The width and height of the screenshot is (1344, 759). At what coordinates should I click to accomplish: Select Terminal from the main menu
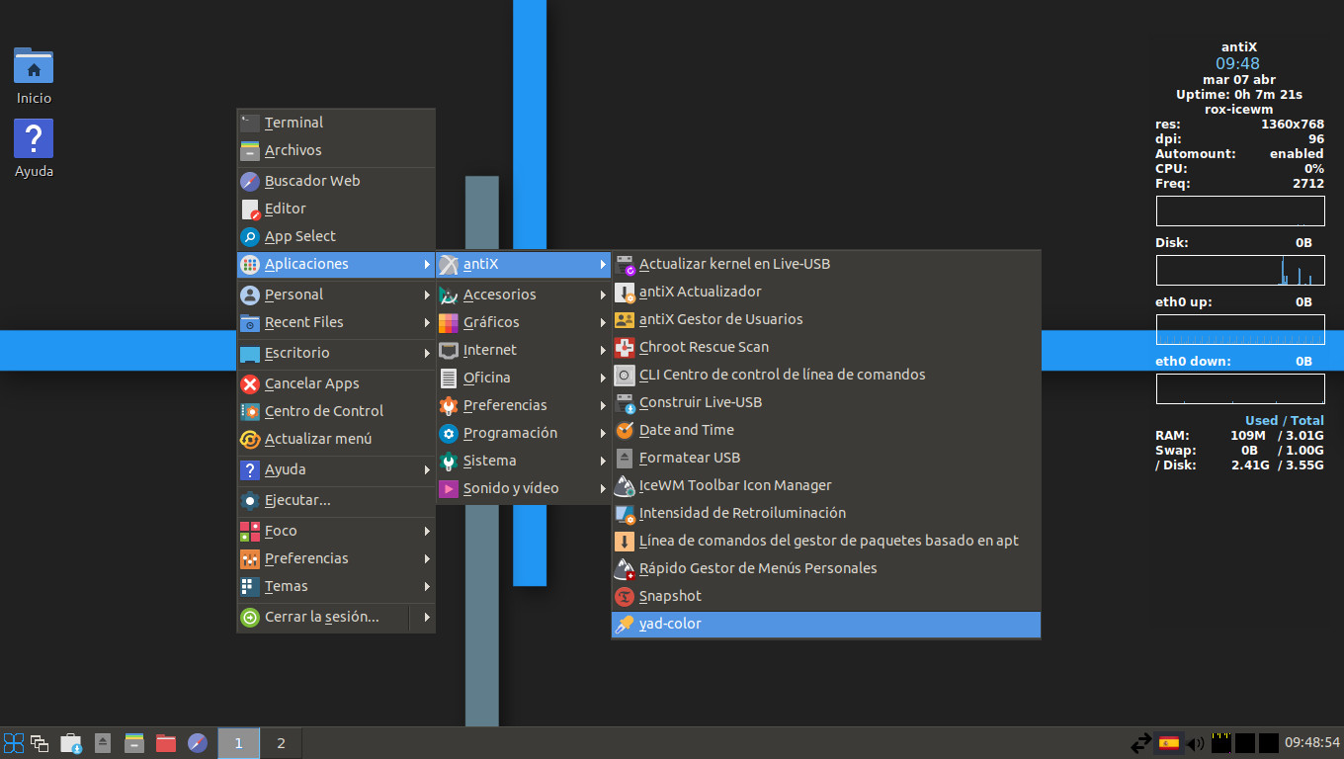(x=294, y=122)
